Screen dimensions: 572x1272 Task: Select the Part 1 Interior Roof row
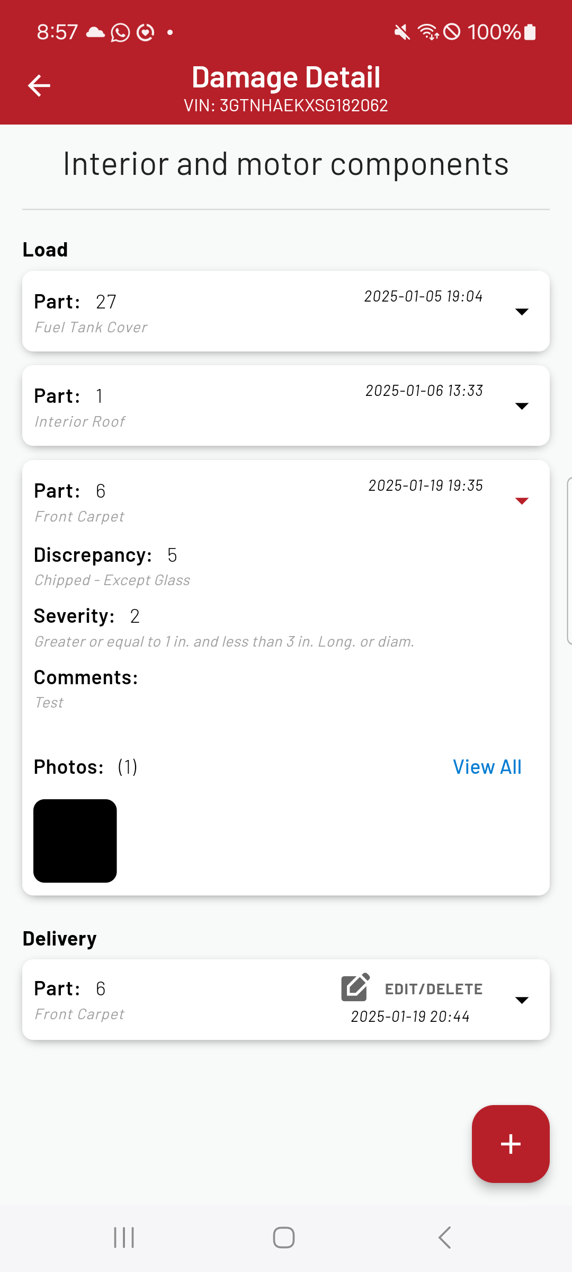[x=286, y=405]
